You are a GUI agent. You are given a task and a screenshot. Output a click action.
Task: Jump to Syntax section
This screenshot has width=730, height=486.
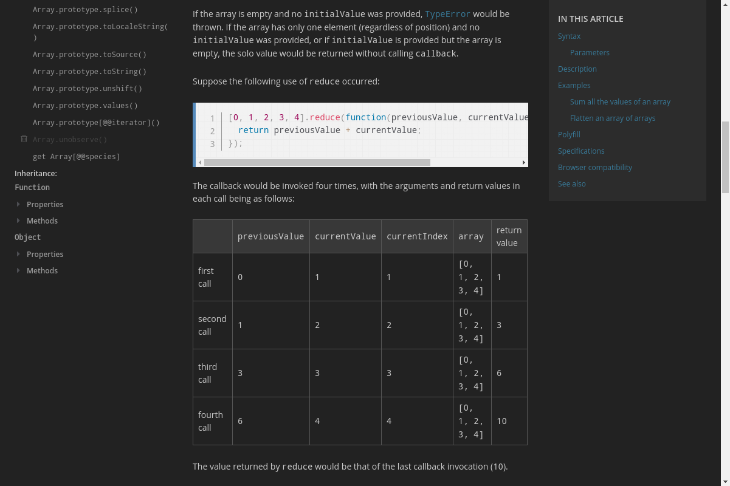tap(569, 36)
